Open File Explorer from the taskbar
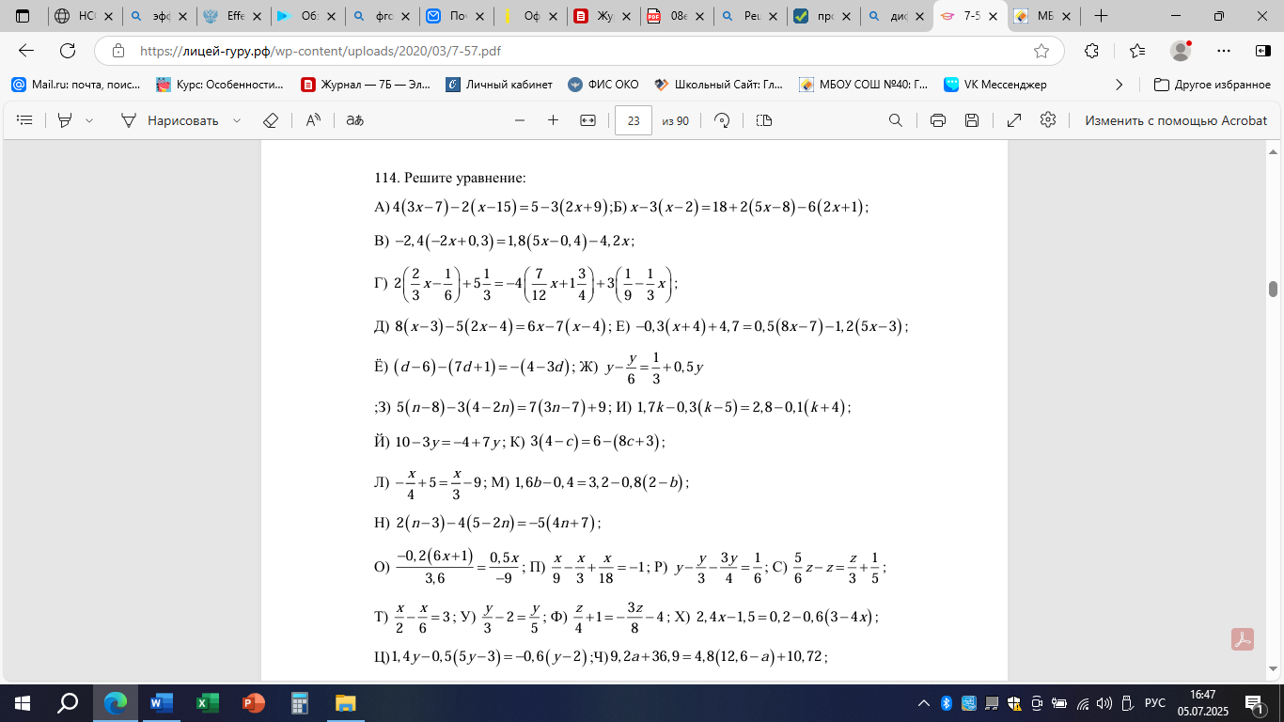The width and height of the screenshot is (1284, 722). (346, 702)
